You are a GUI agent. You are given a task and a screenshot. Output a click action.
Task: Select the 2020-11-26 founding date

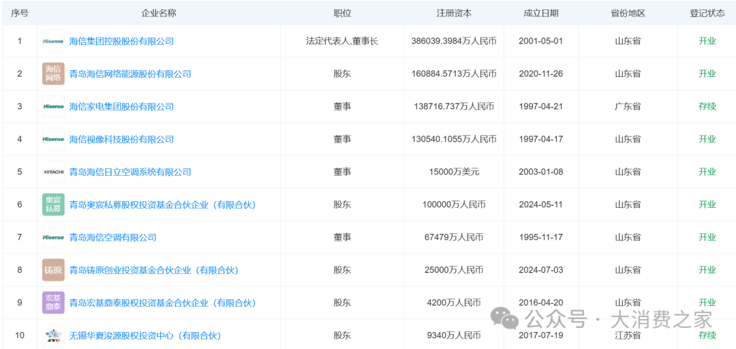(540, 74)
